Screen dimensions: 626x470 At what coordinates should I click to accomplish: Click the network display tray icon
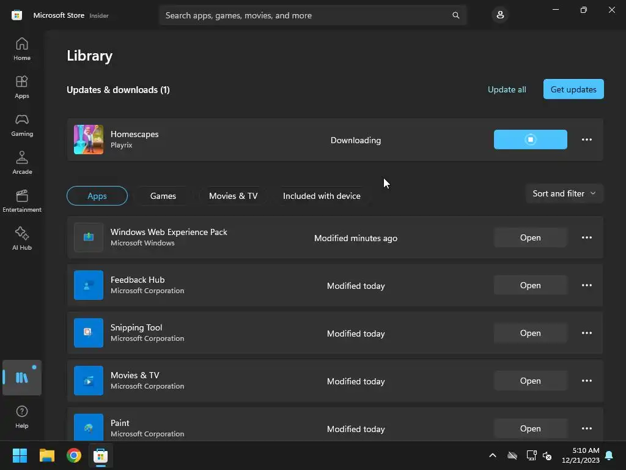point(531,455)
